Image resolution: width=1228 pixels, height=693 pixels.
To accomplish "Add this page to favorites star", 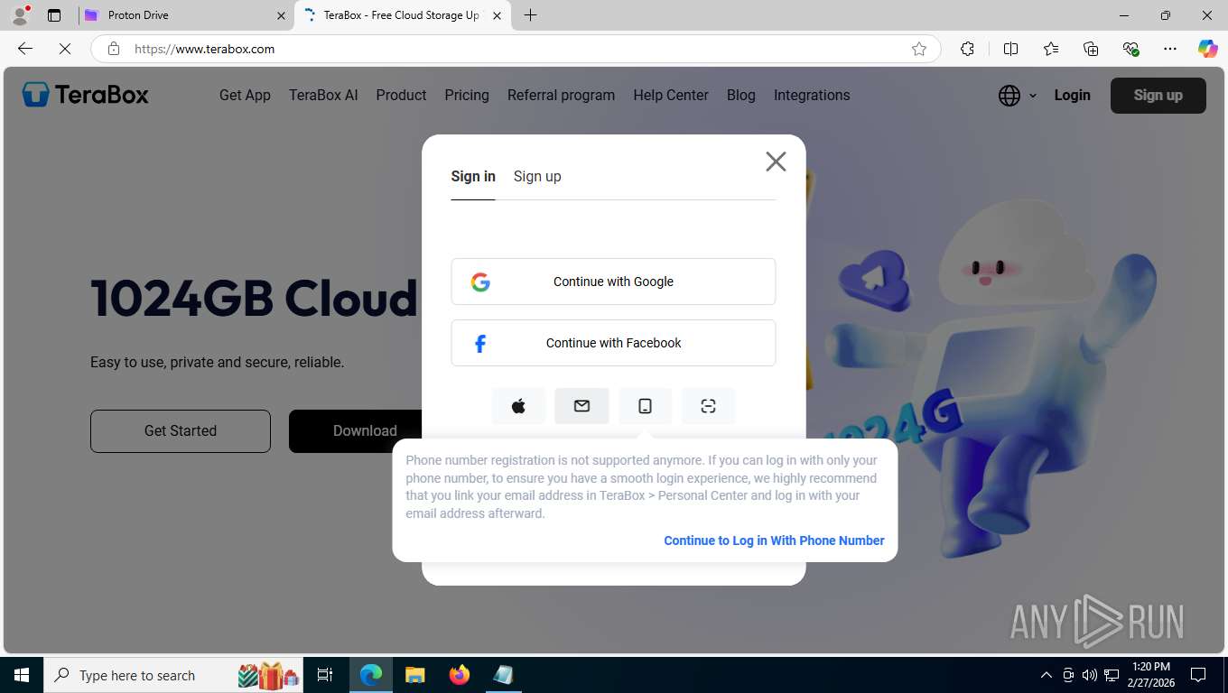I will pos(919,49).
